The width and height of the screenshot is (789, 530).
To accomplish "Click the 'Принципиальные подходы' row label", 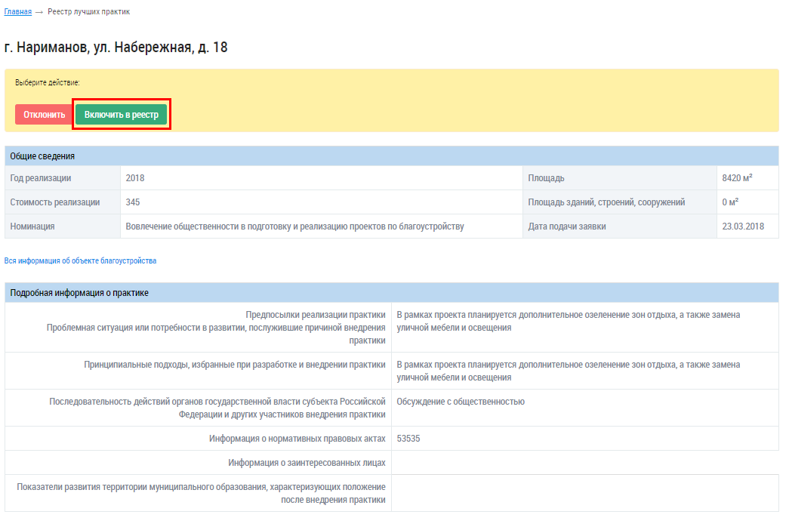I will click(x=235, y=365).
